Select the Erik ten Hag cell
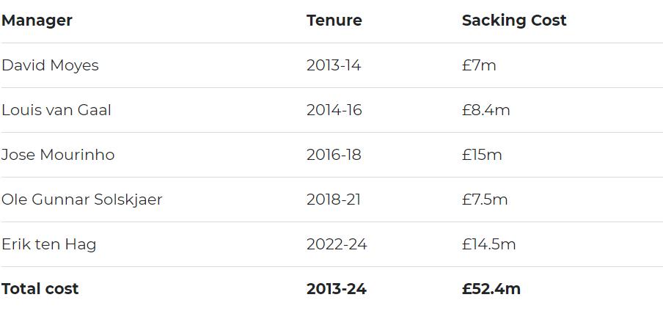The image size is (663, 311). coord(48,244)
